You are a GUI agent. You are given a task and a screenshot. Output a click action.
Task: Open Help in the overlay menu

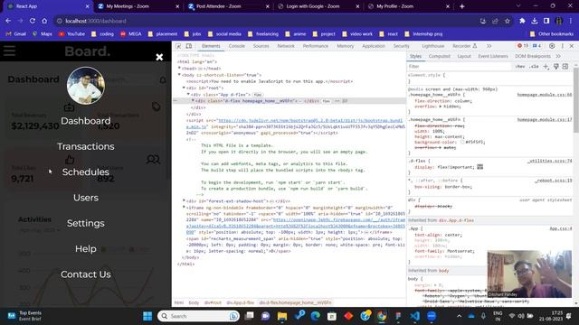coord(86,249)
